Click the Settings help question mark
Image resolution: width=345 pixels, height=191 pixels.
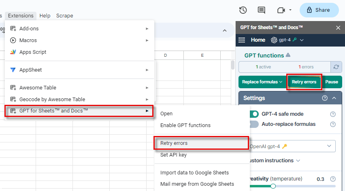point(325,98)
